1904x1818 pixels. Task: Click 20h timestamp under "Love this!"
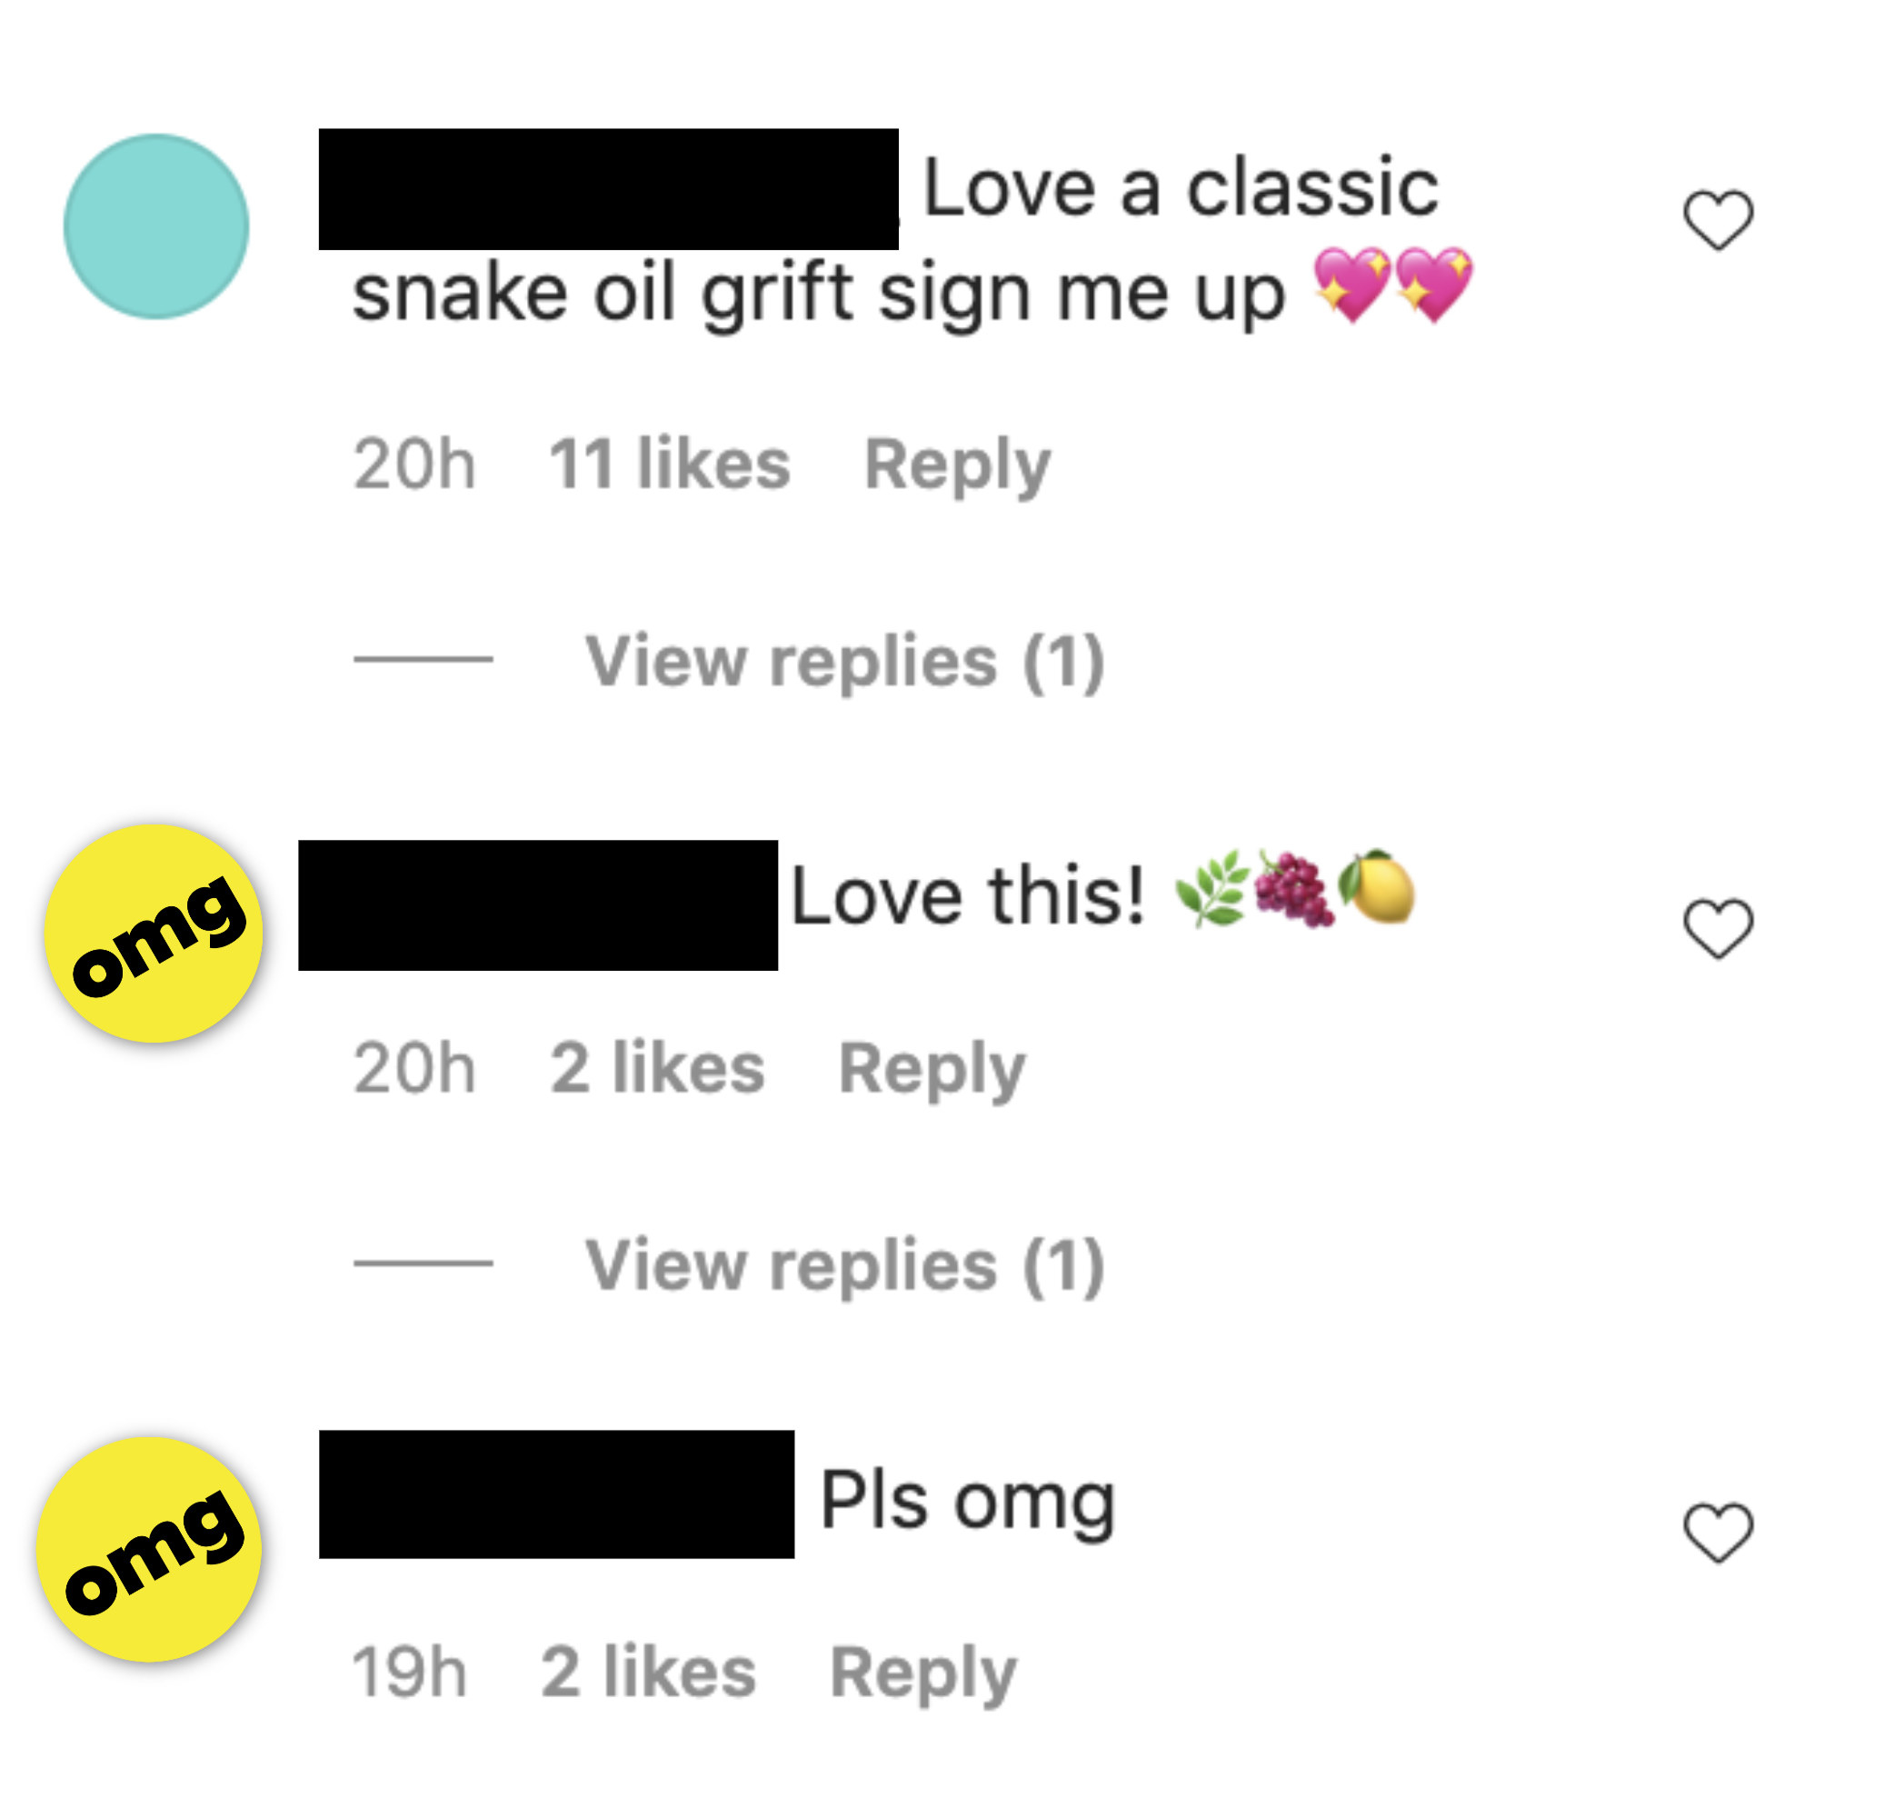pos(414,1068)
